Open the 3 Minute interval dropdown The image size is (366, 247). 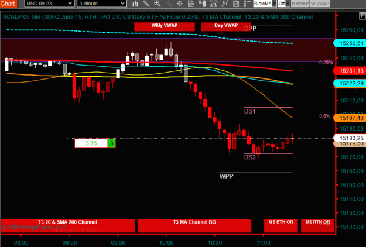click(x=102, y=4)
